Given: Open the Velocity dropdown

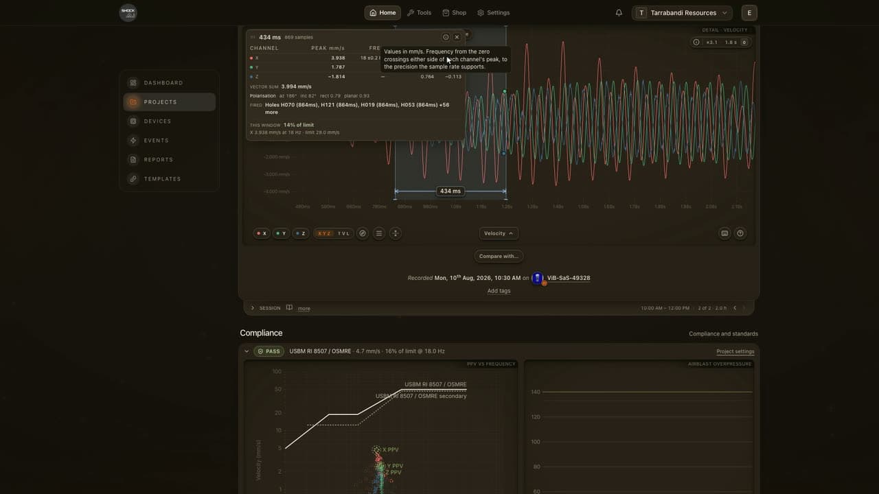Looking at the screenshot, I should [499, 233].
